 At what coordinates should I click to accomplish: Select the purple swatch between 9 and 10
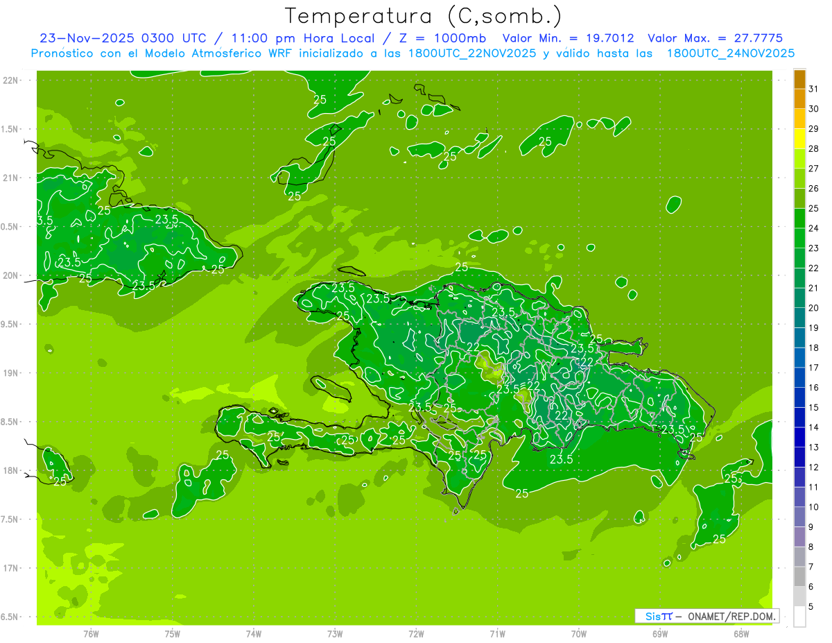click(799, 517)
